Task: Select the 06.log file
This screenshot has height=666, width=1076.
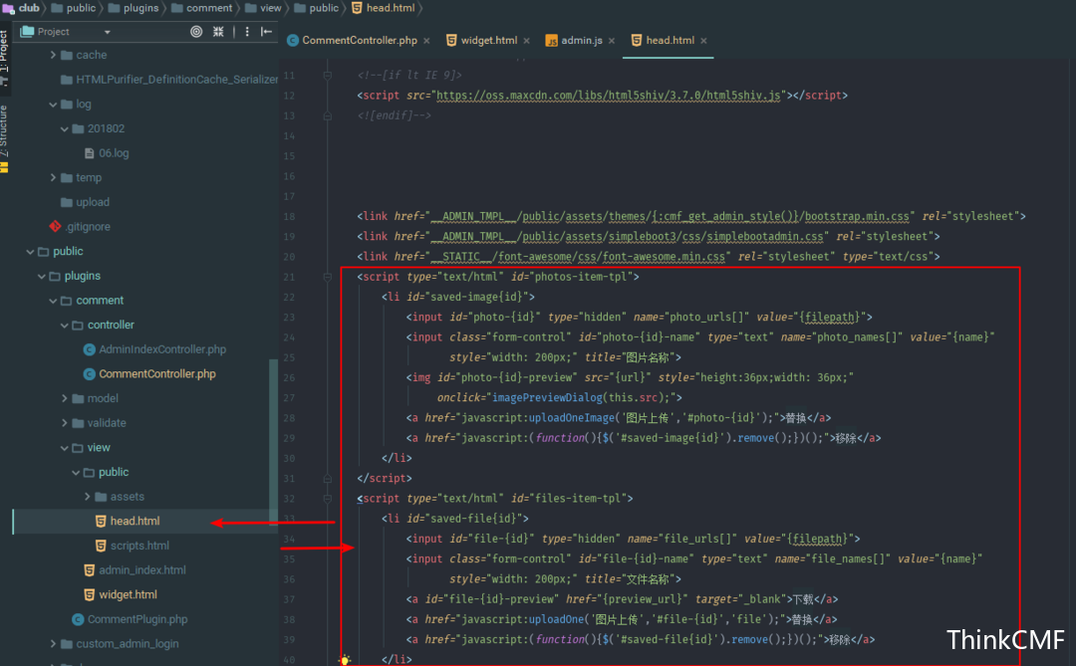Action: coord(107,153)
